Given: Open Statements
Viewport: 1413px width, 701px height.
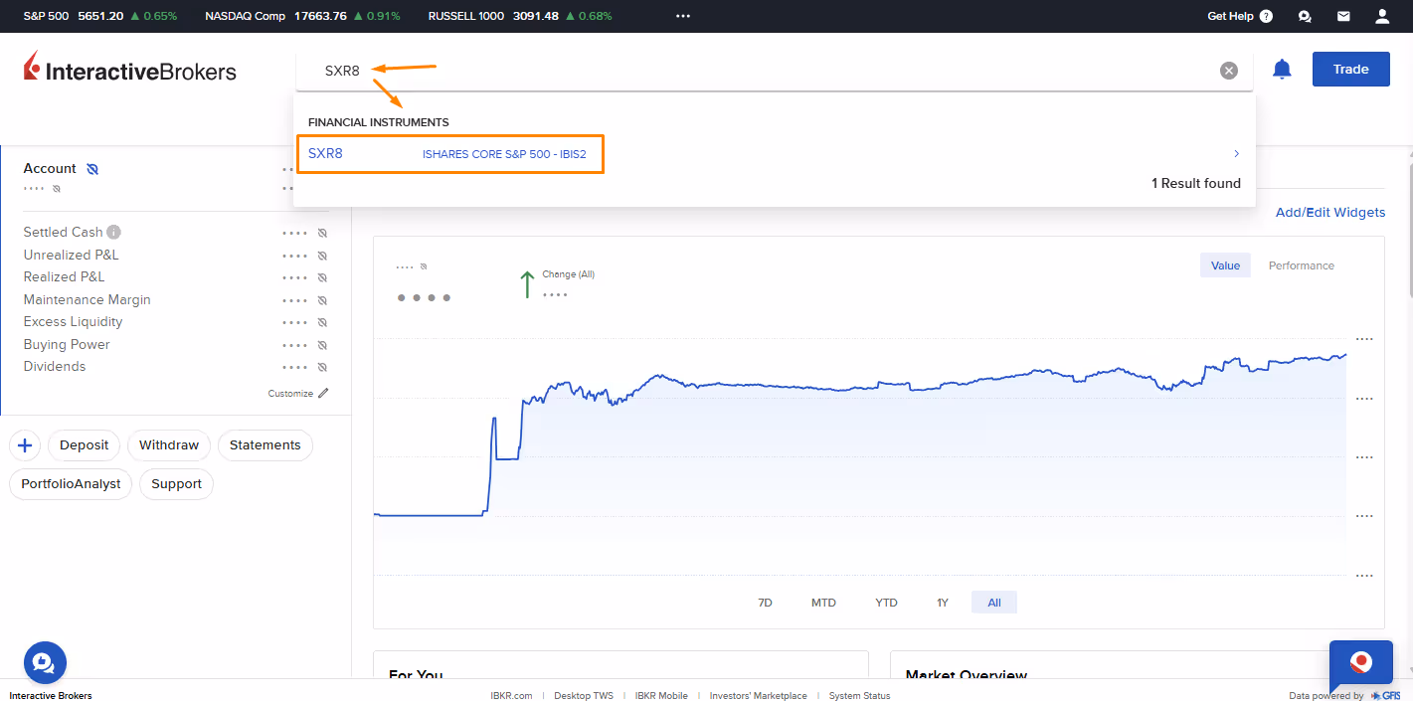Looking at the screenshot, I should [265, 445].
